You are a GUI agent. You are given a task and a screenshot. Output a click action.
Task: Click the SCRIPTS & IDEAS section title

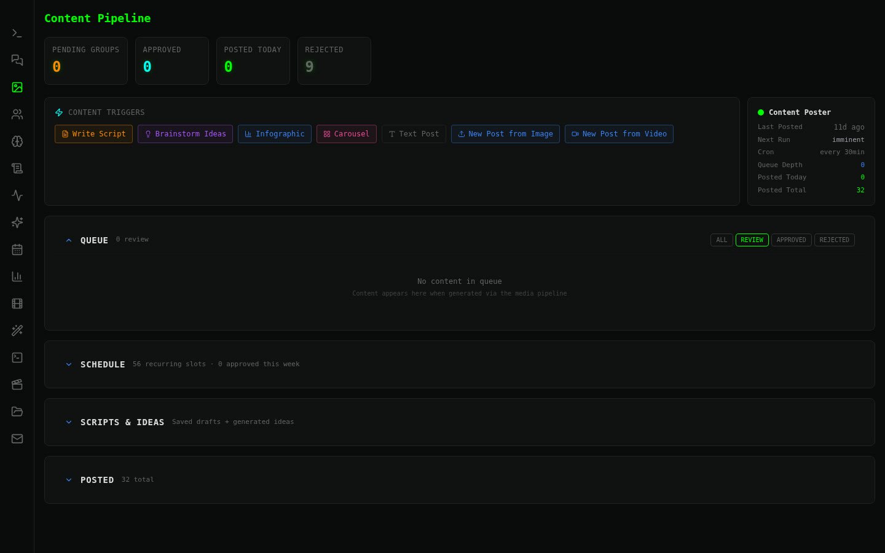(x=122, y=422)
